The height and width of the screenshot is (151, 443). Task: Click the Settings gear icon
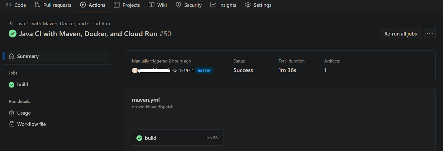click(248, 5)
